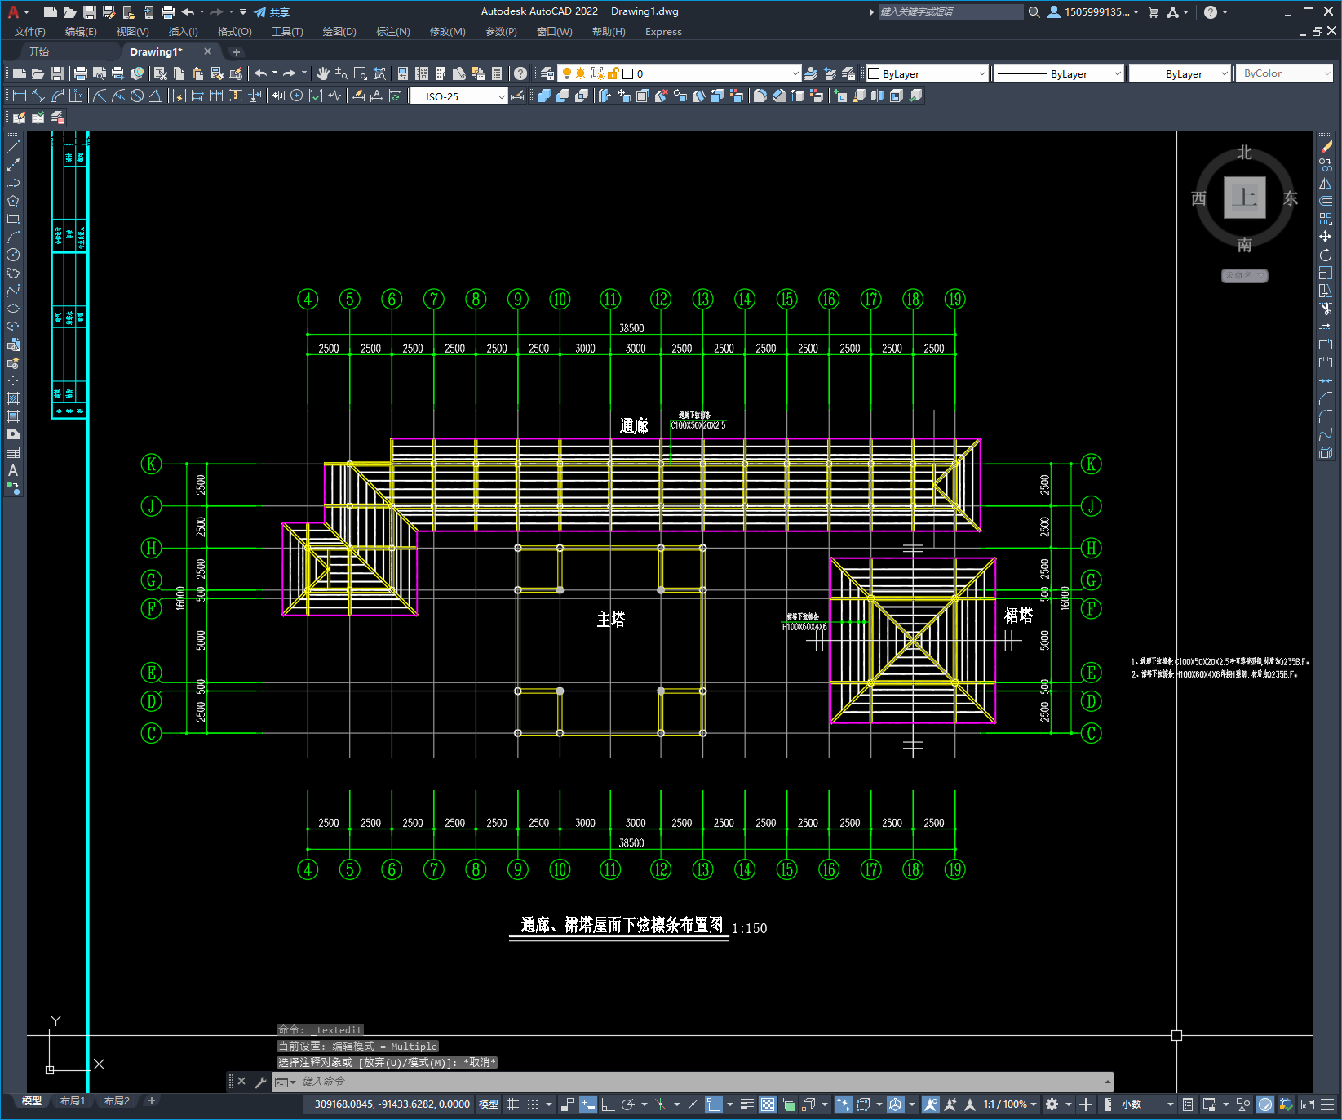Select the Diameter dimension tool
The image size is (1342, 1120).
coord(137,96)
